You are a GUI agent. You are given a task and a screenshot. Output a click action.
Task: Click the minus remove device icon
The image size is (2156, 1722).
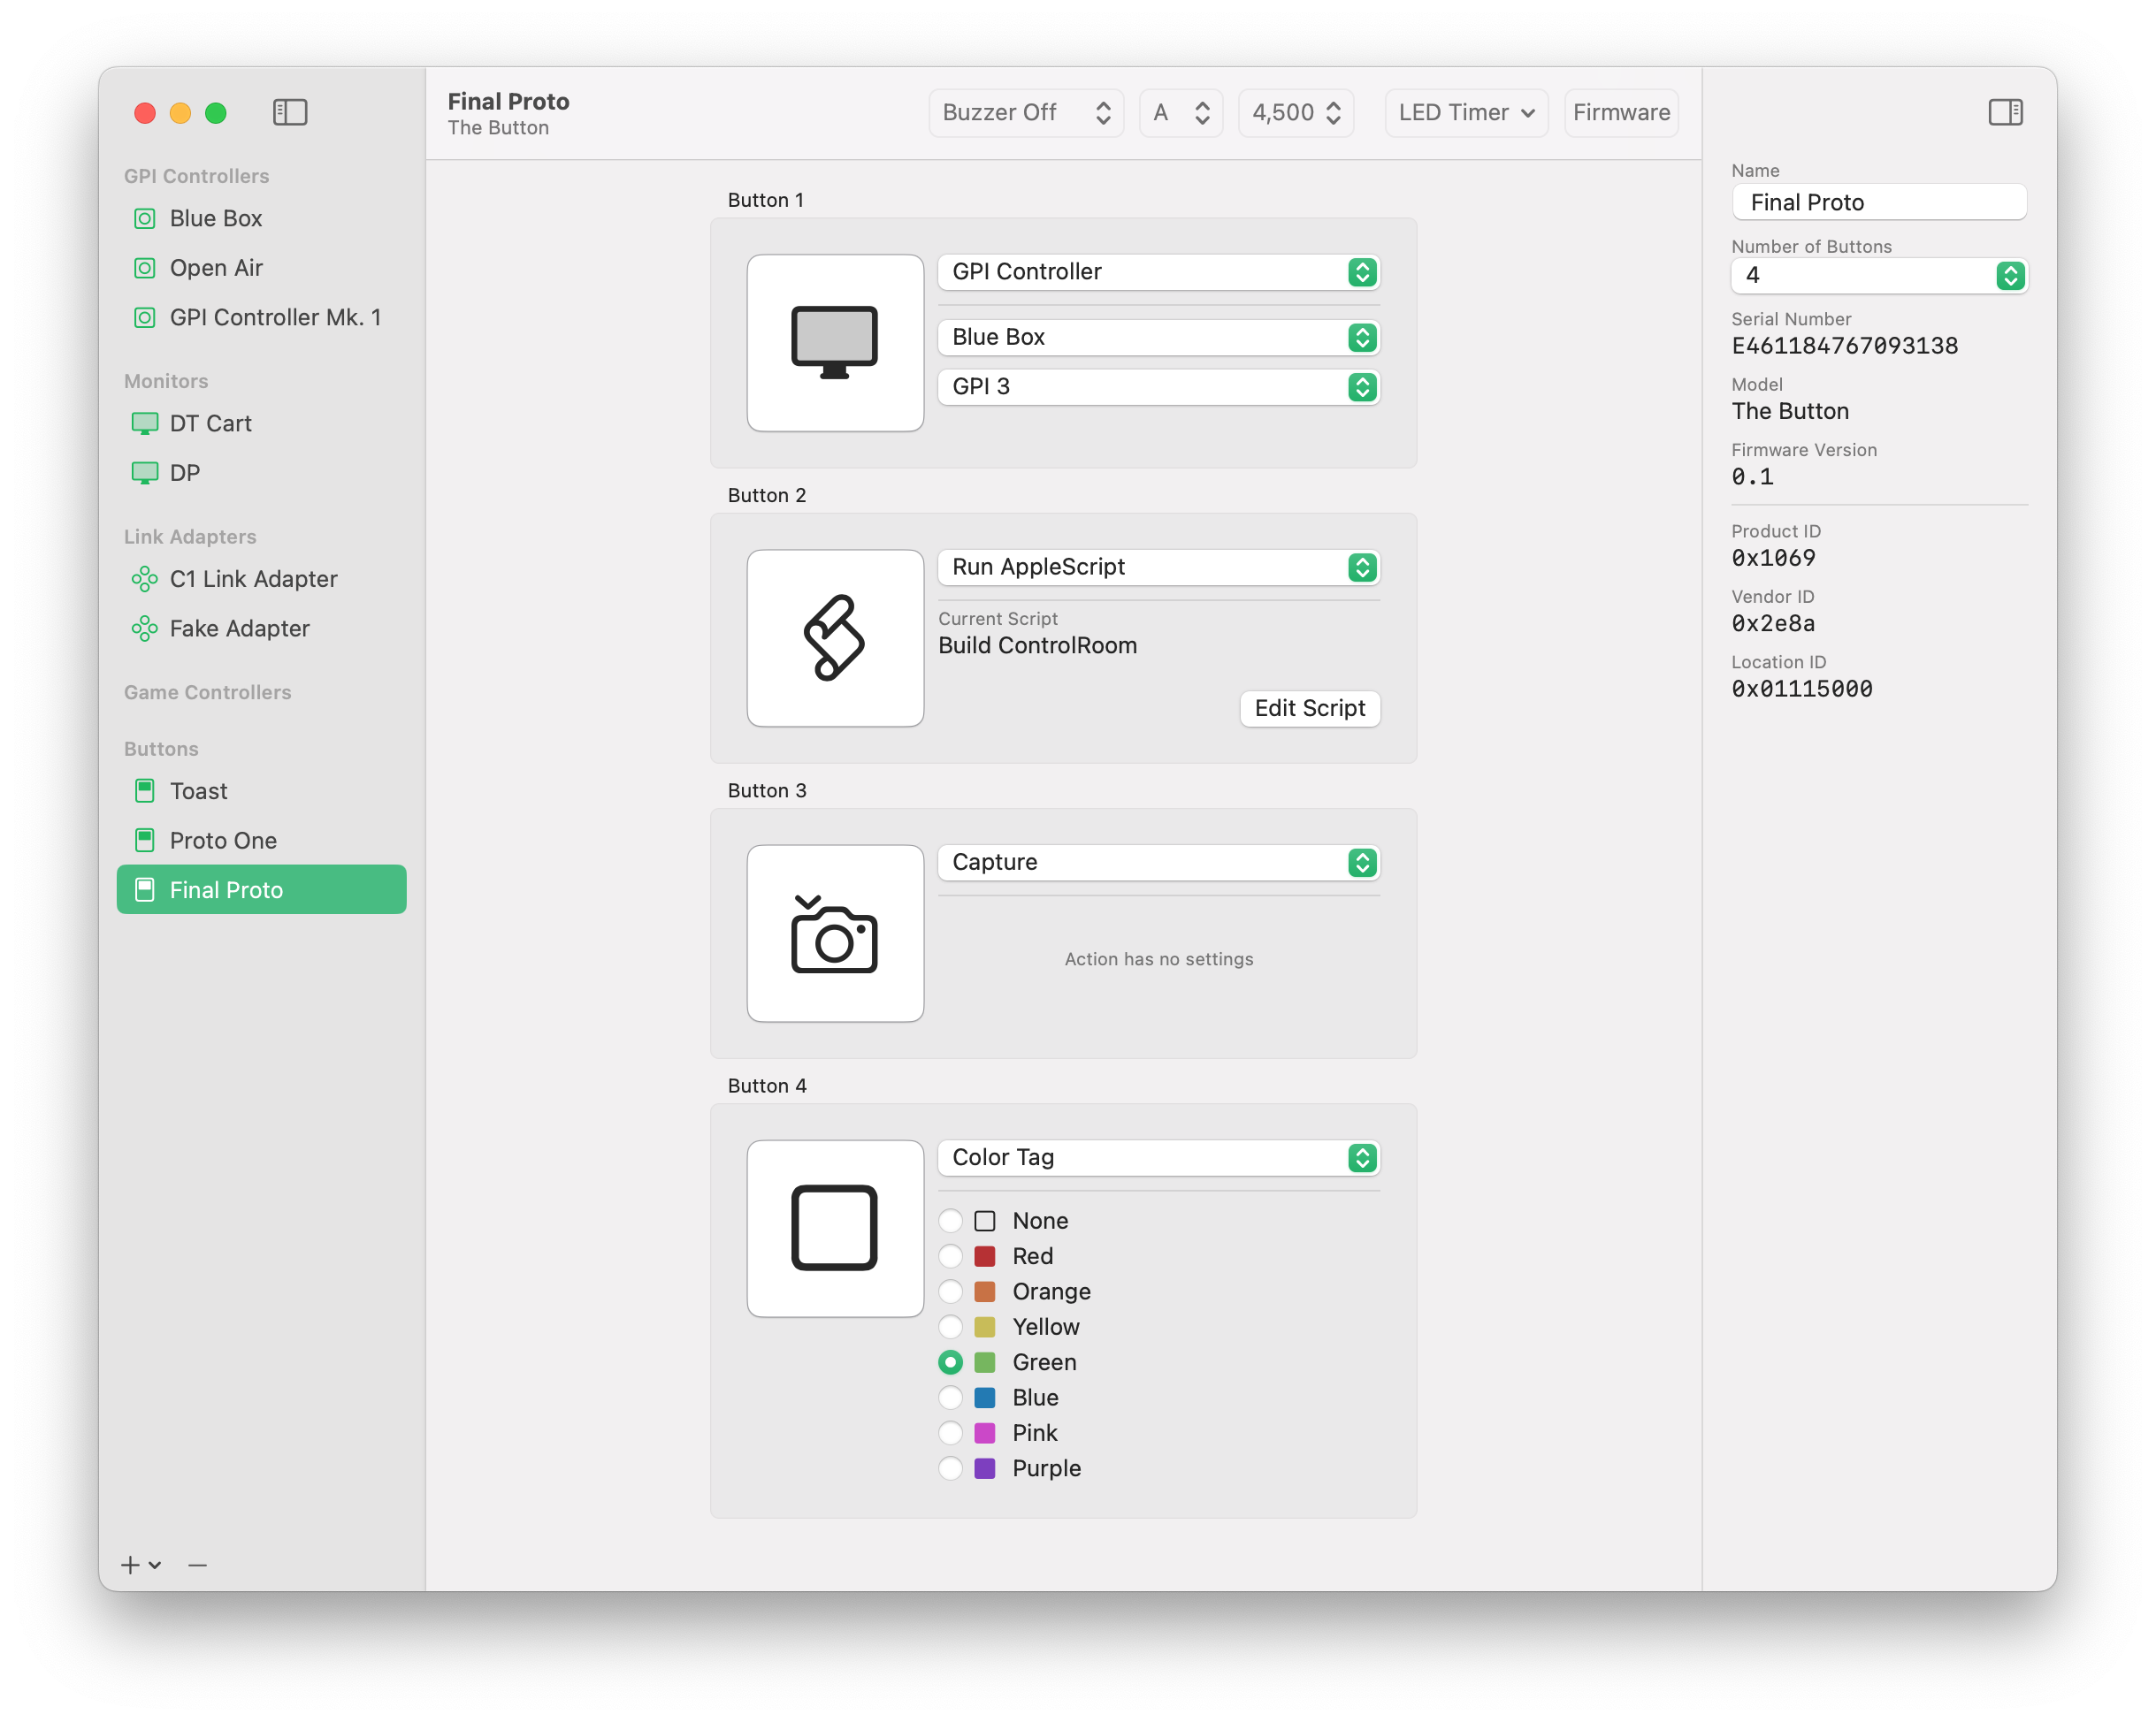197,1565
